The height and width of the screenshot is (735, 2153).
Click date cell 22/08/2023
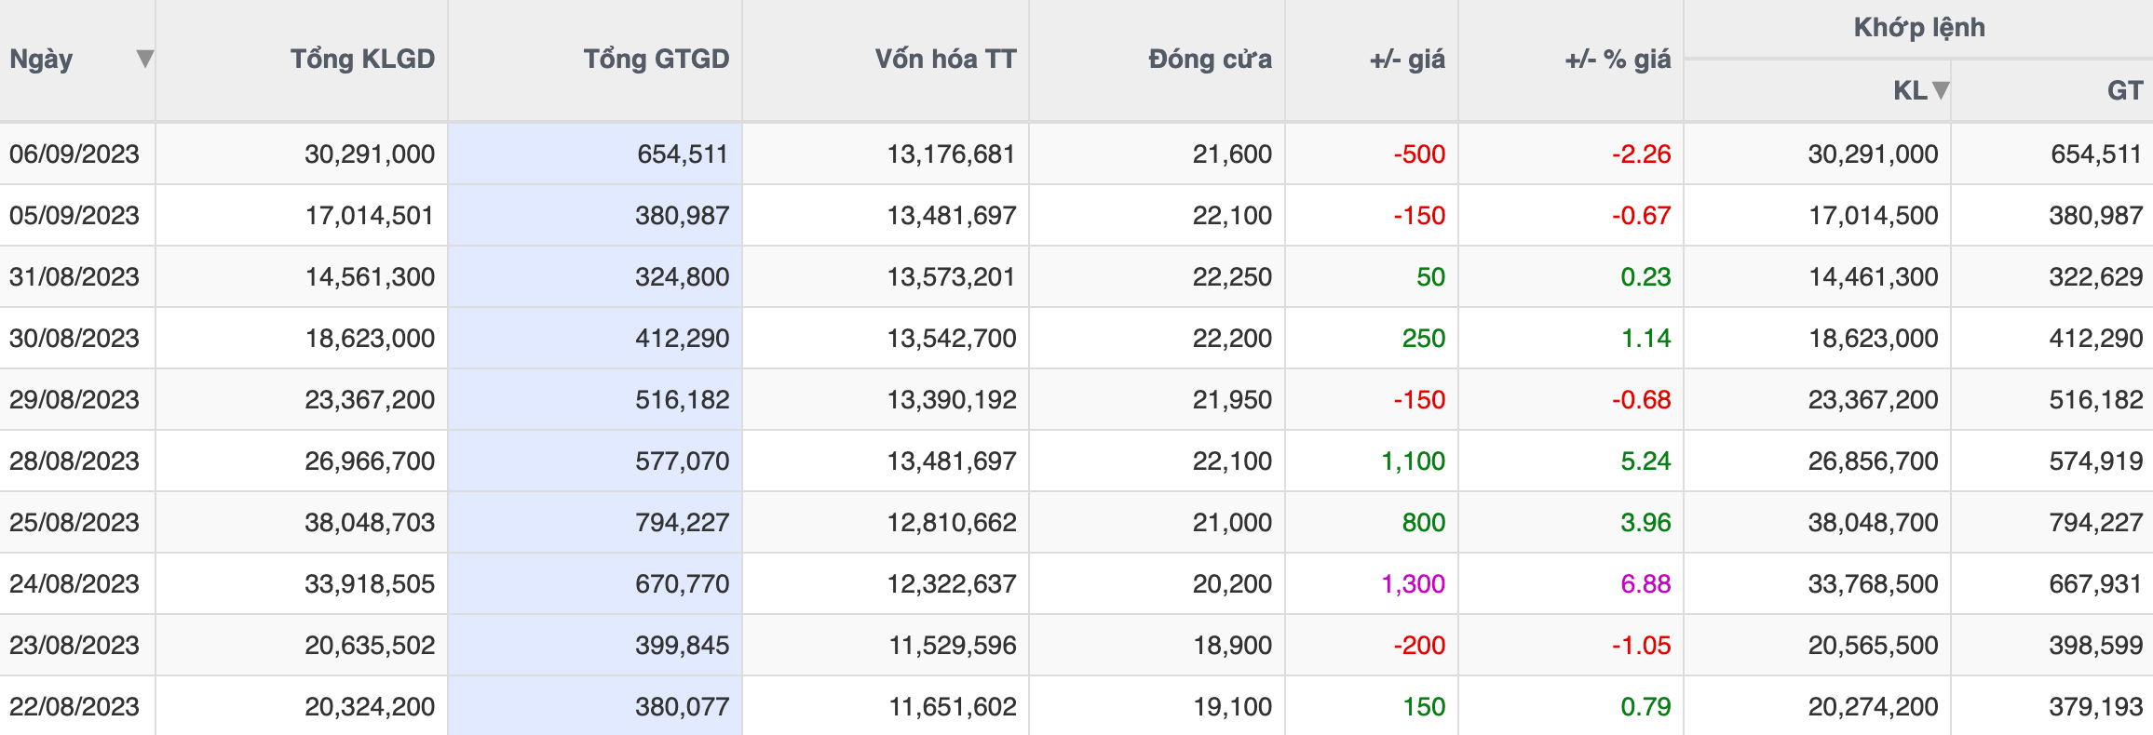point(74,706)
